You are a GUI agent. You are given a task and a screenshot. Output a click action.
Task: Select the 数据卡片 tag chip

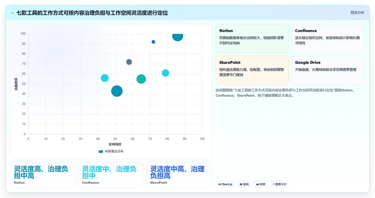[x=280, y=184]
